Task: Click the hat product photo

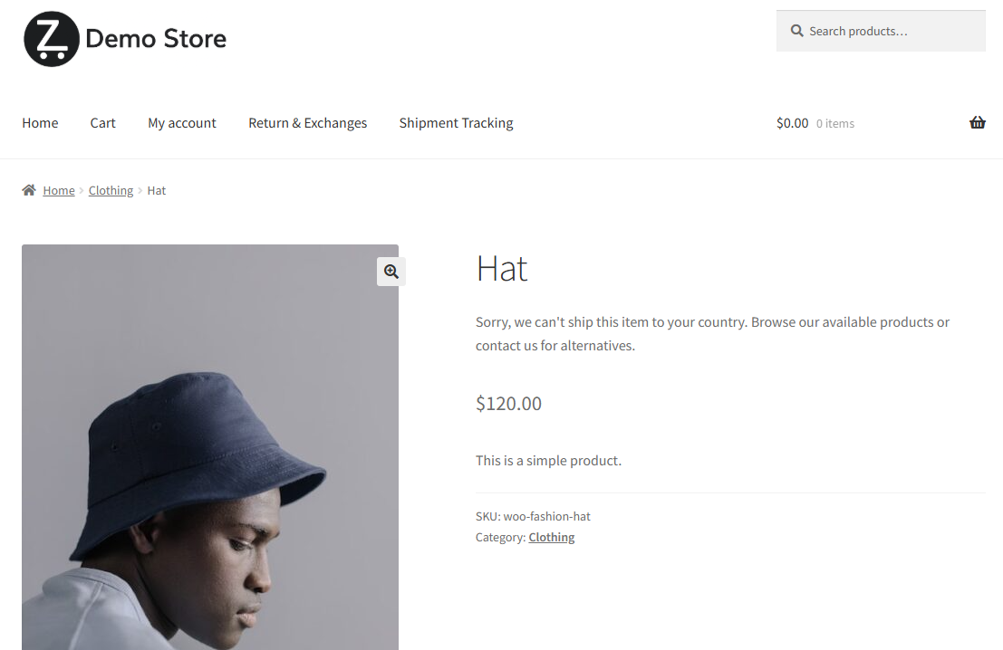Action: tap(210, 447)
